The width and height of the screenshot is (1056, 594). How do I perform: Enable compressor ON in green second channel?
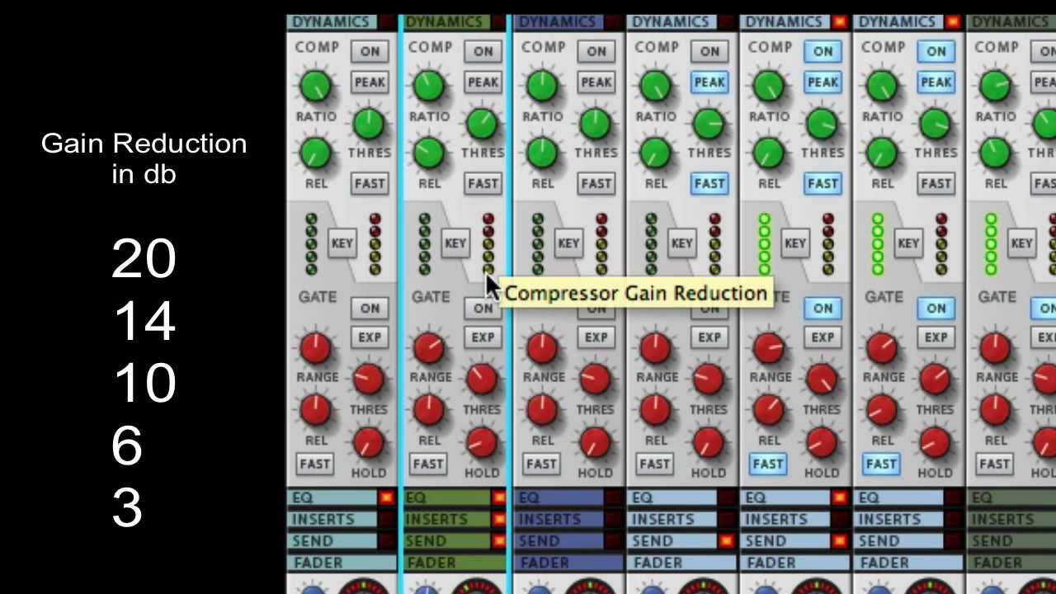click(483, 51)
